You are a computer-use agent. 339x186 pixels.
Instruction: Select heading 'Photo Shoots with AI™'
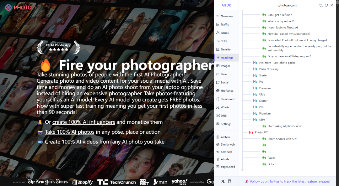pyautogui.click(x=282, y=139)
